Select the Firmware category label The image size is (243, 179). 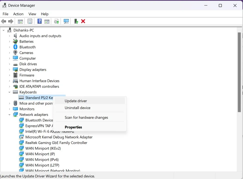tap(27, 75)
